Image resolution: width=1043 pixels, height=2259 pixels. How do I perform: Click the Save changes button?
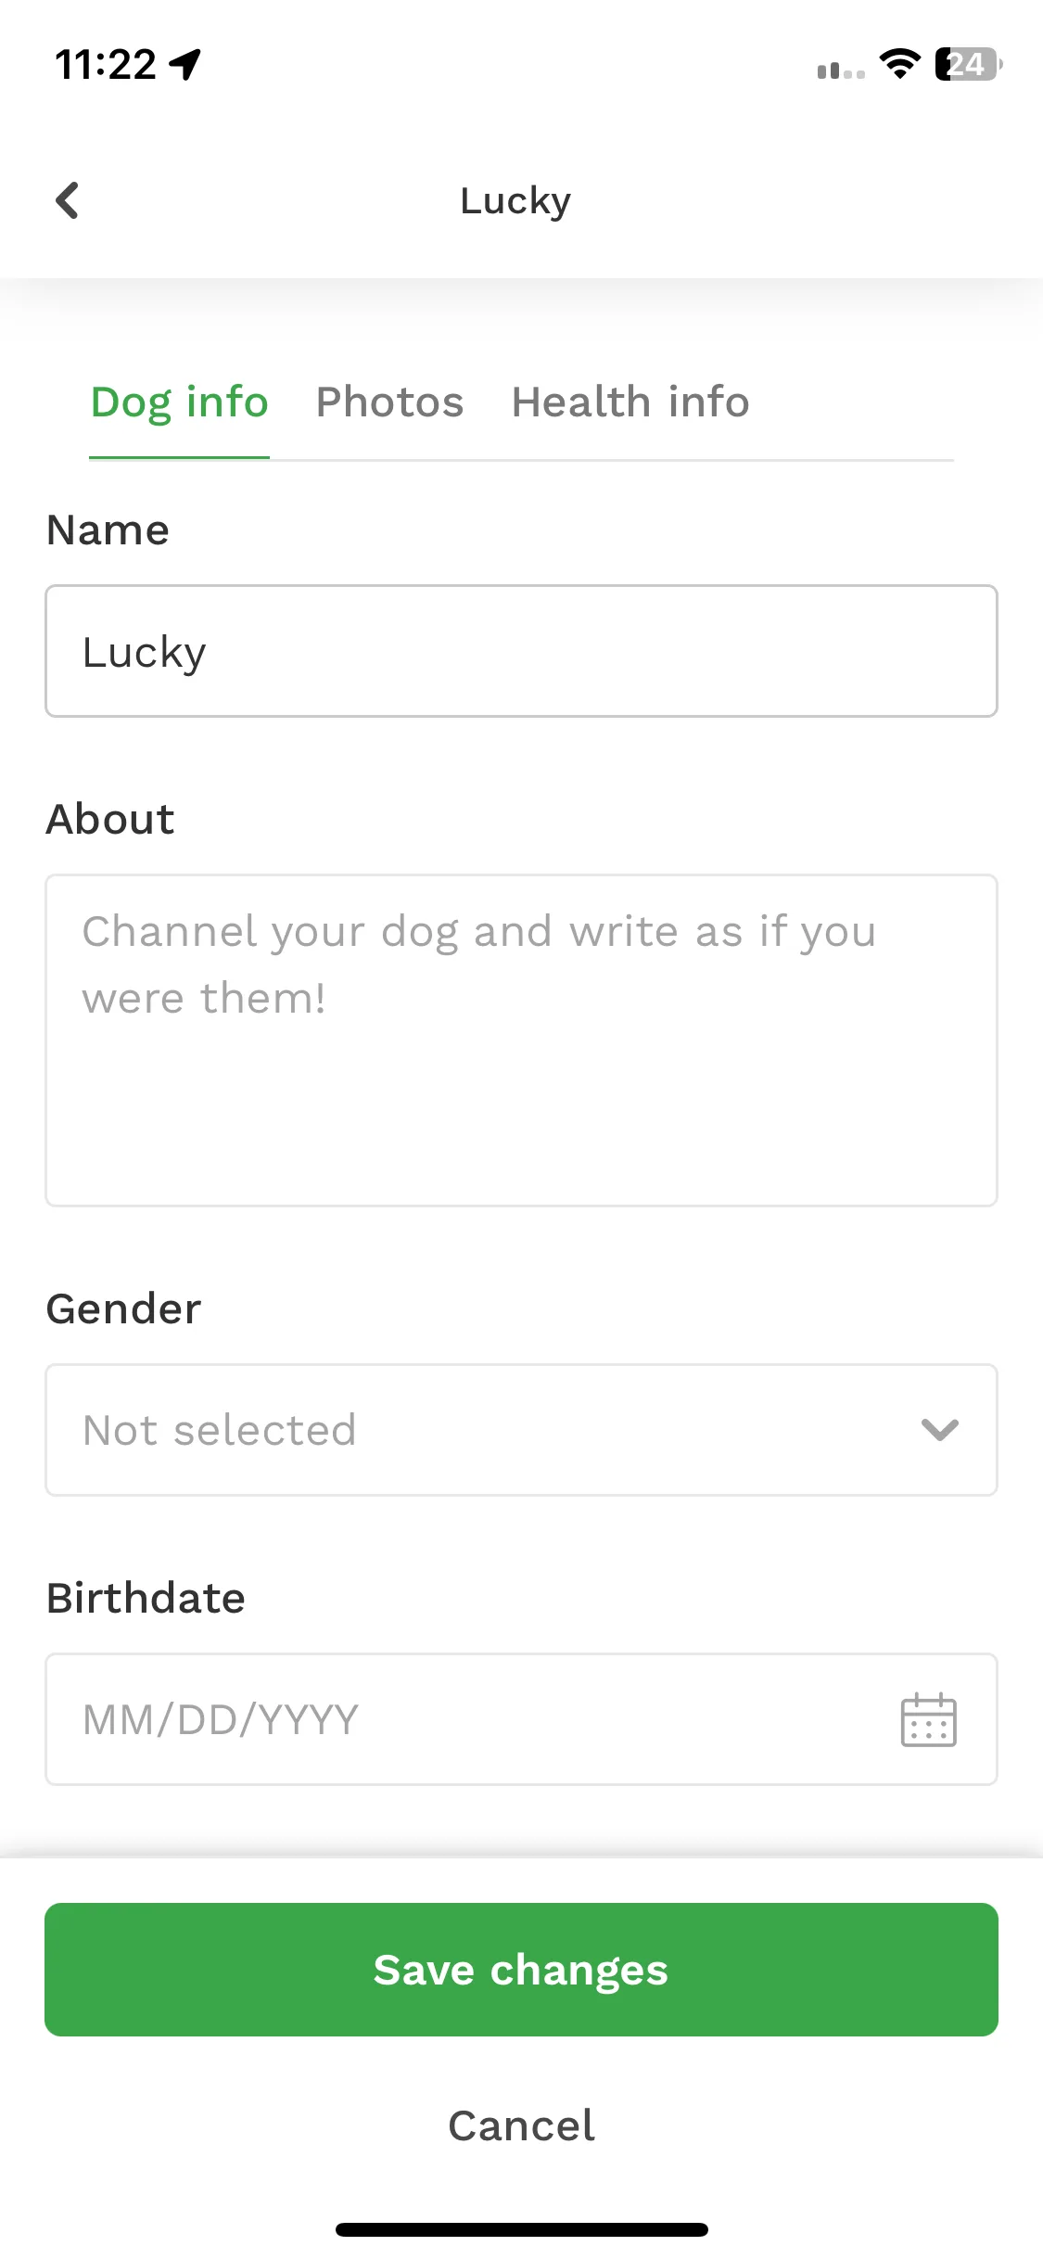521,1970
